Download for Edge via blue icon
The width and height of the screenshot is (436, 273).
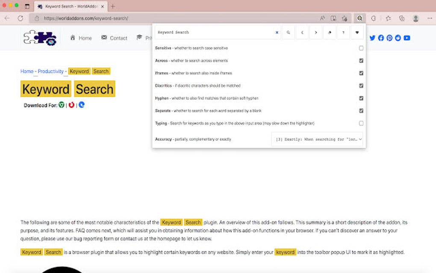tap(82, 105)
